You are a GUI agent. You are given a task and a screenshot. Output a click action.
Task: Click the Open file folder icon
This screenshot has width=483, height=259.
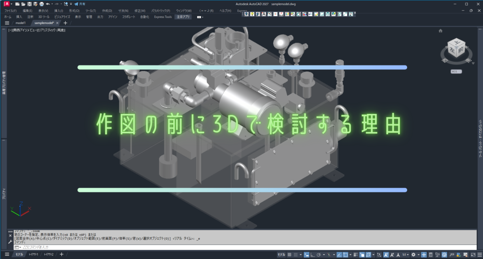tap(23, 4)
